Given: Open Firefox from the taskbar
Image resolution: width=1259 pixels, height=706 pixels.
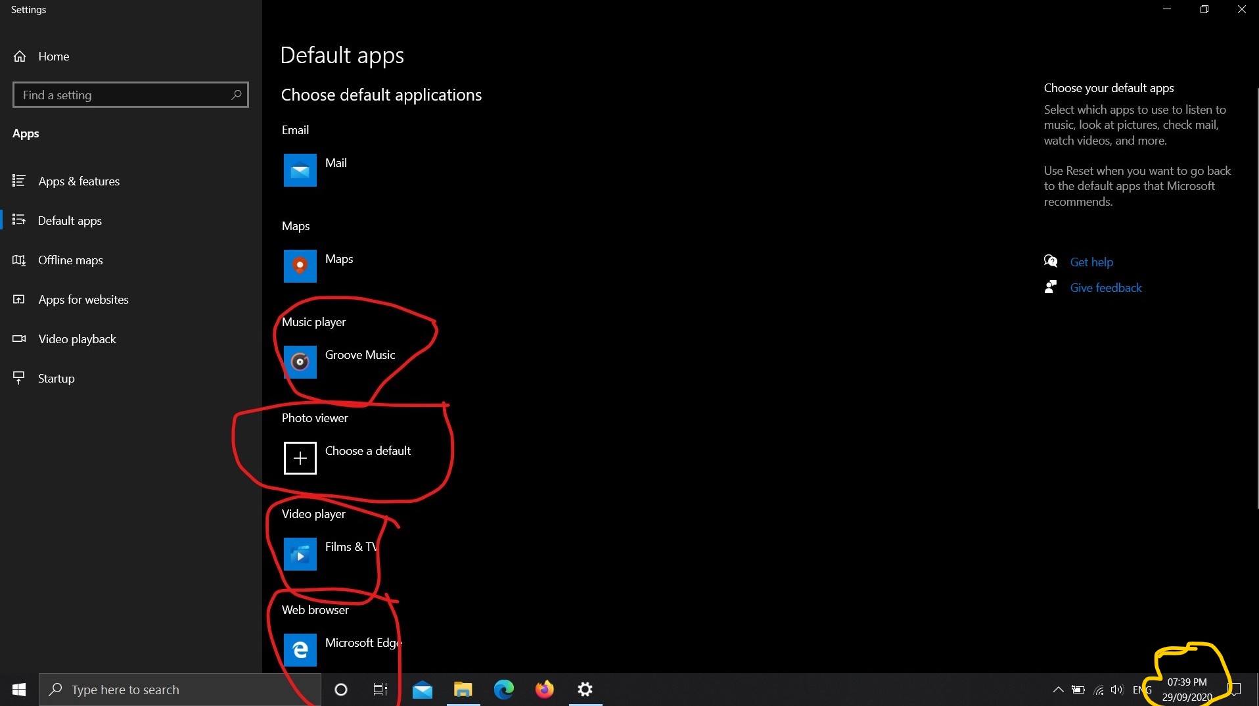Looking at the screenshot, I should (545, 690).
